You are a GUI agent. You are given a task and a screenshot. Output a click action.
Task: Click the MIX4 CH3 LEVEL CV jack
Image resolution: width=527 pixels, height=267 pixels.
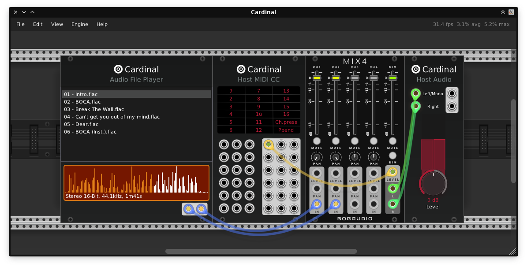355,173
